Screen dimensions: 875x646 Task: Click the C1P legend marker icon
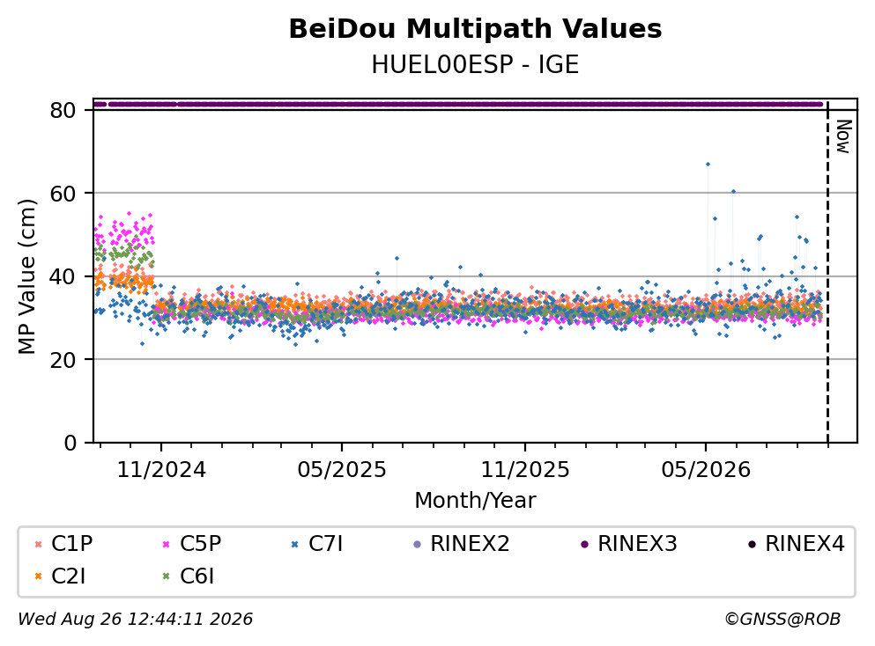click(38, 544)
